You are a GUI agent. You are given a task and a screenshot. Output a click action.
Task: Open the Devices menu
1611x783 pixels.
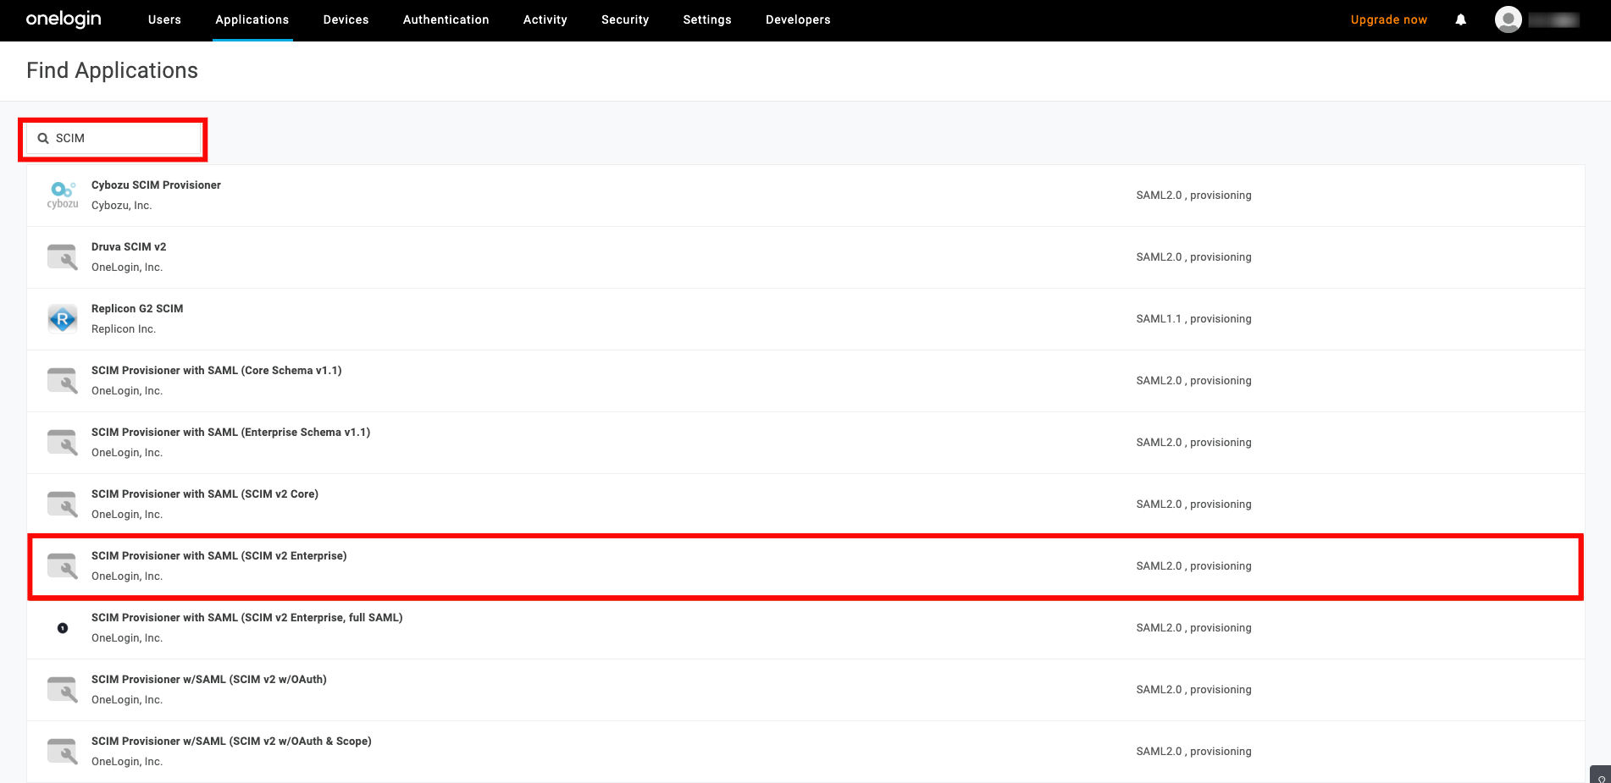(x=346, y=19)
